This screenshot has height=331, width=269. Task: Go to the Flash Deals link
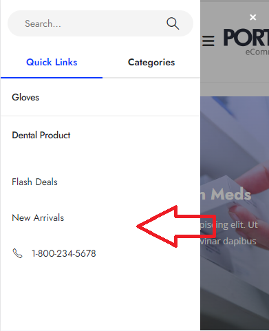[x=34, y=182]
